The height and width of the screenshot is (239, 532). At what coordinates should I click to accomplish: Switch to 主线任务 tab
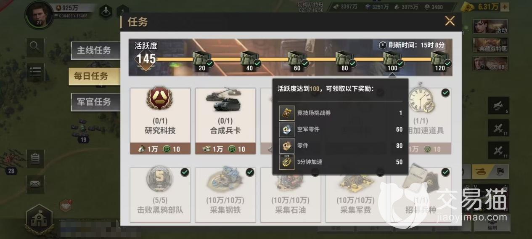pos(94,50)
